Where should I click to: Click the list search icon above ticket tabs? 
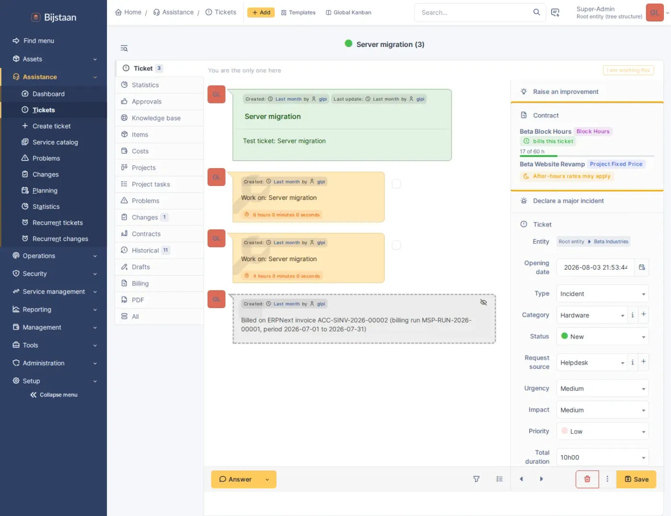pos(124,48)
